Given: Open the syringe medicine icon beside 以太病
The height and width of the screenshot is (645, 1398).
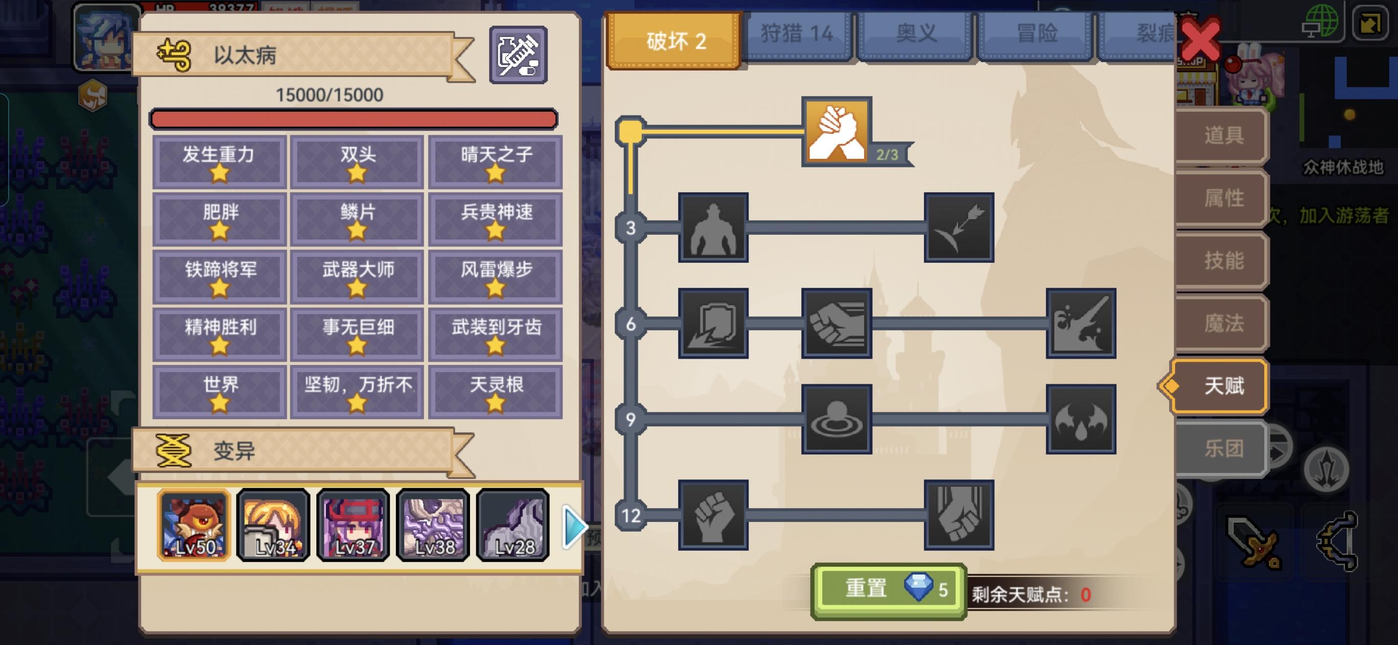Looking at the screenshot, I should click(518, 55).
